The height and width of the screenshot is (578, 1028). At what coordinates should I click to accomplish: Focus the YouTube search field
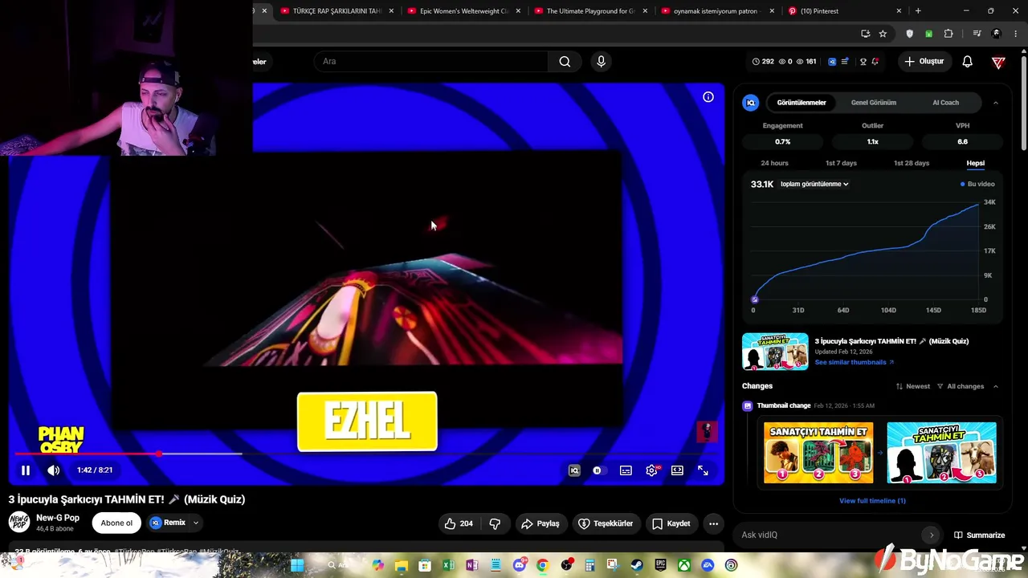[430, 62]
